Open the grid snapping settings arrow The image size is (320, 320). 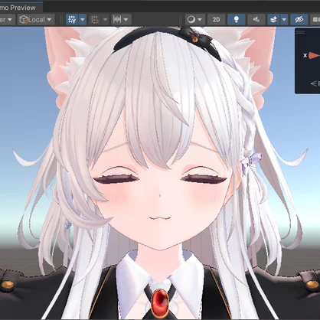point(105,20)
